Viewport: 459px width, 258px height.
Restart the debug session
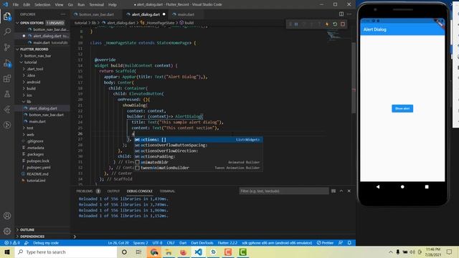pos(335,24)
